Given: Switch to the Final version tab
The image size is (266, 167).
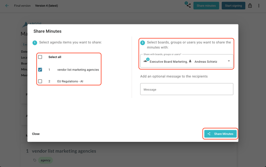Looking at the screenshot, I should point(22,6).
